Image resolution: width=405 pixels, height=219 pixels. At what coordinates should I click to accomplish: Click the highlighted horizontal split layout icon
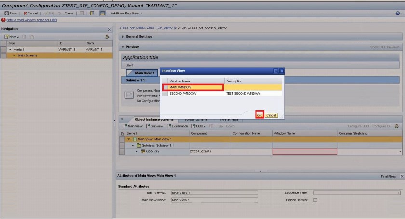point(103,13)
